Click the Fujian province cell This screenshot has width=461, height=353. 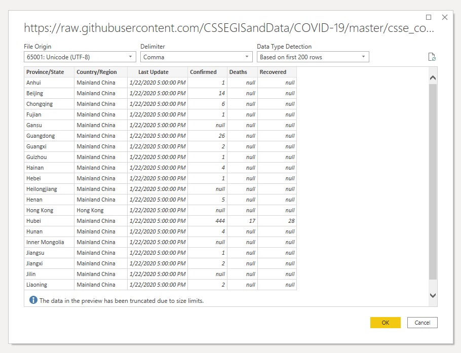(49, 114)
